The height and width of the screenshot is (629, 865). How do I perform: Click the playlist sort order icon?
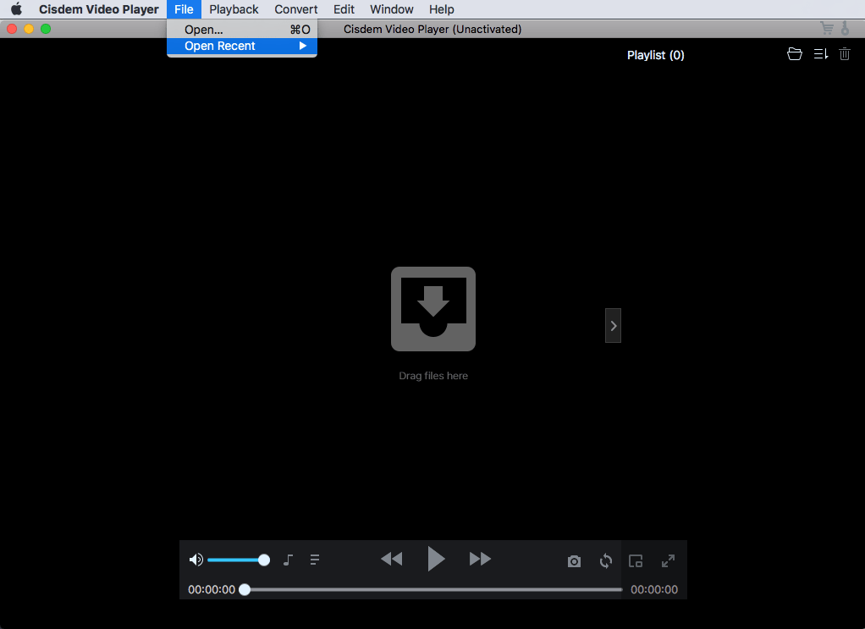(x=820, y=54)
